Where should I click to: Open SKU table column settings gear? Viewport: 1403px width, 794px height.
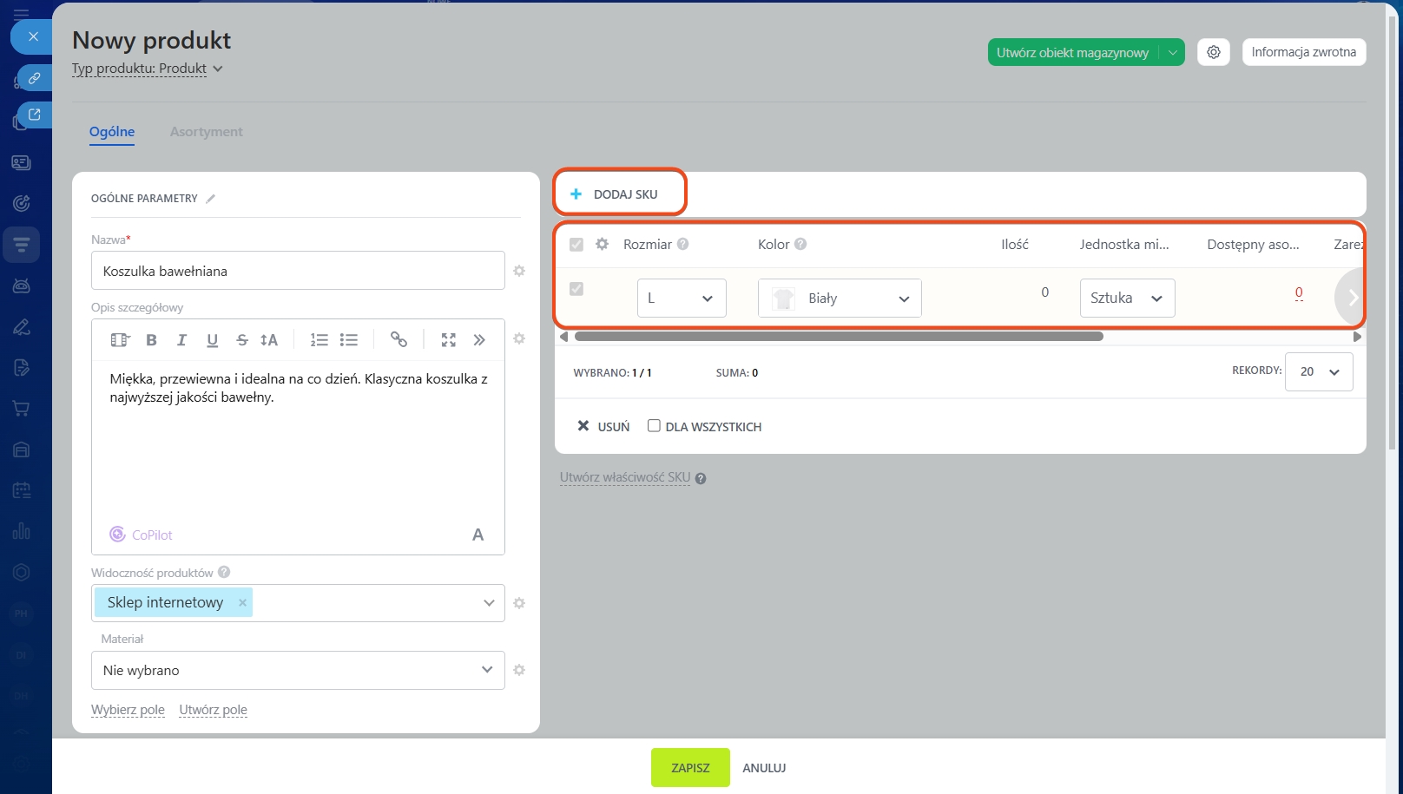tap(602, 245)
